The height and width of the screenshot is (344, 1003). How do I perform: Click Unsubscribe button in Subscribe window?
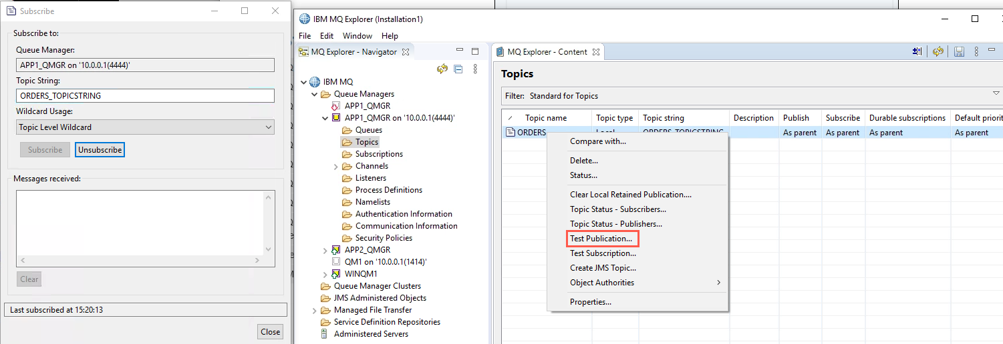tap(100, 150)
